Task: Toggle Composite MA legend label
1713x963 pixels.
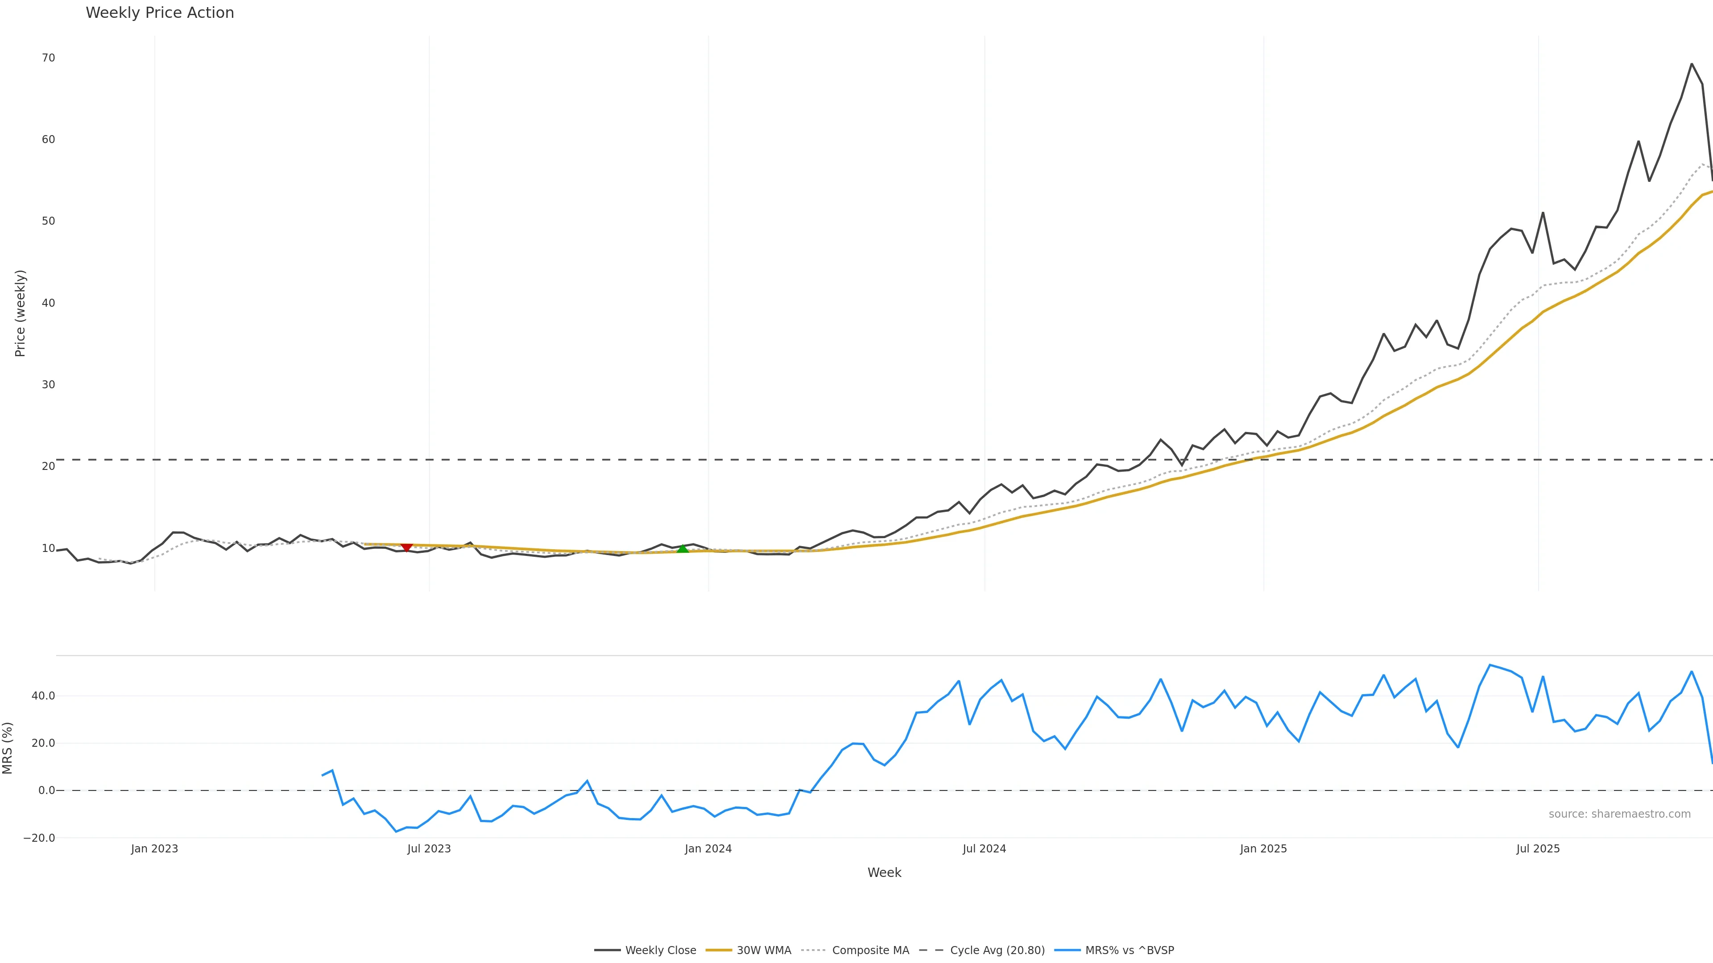Action: [x=870, y=951]
